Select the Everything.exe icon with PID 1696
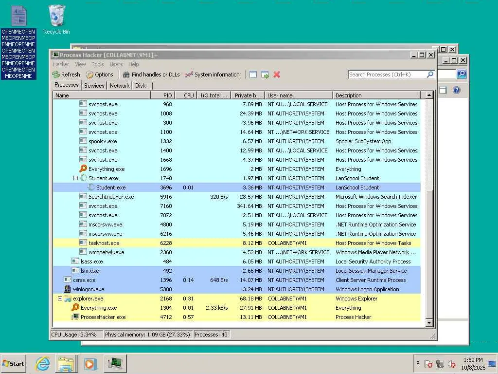 83,168
